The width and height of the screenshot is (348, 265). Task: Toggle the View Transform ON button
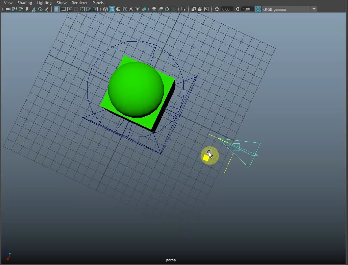coord(258,9)
